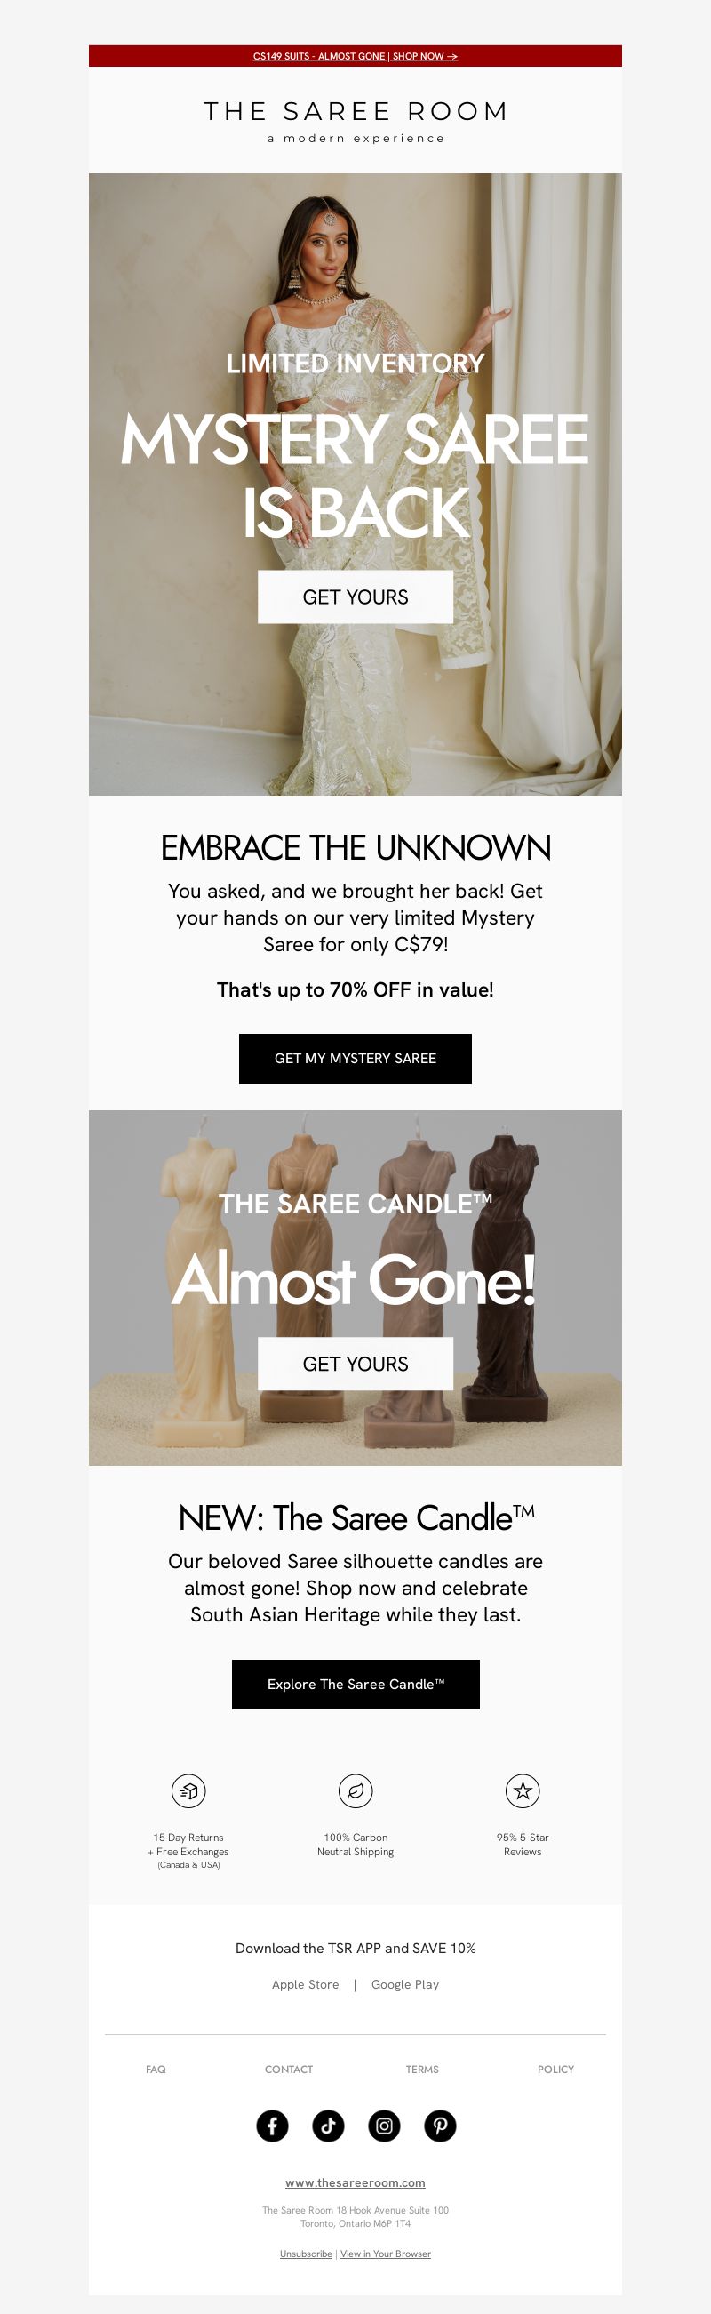Open the Facebook social icon

click(x=272, y=2126)
